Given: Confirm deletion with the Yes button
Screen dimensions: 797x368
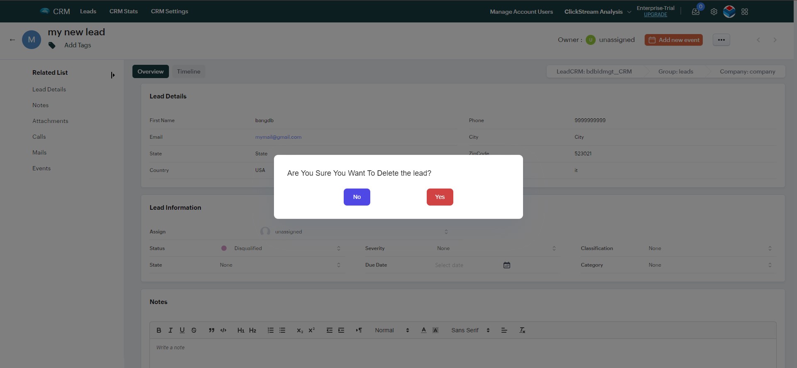Looking at the screenshot, I should tap(440, 197).
